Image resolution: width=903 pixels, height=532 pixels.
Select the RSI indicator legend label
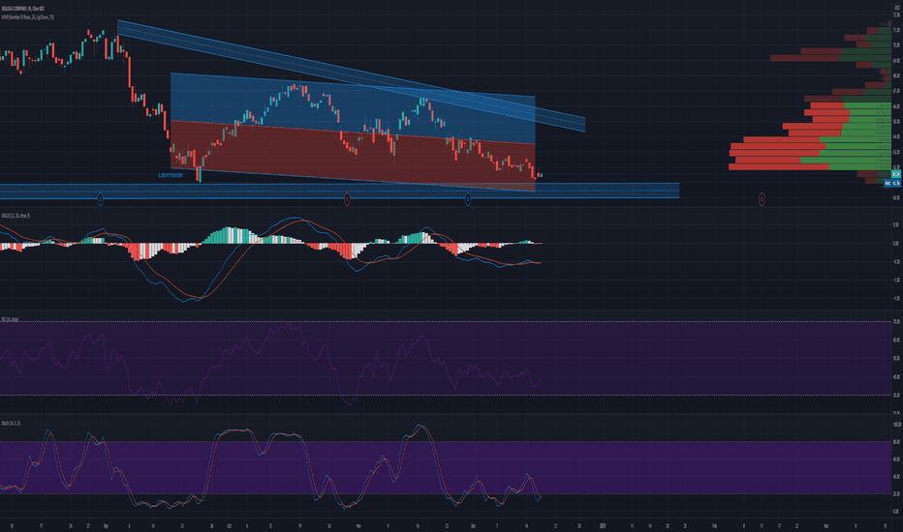[10, 319]
